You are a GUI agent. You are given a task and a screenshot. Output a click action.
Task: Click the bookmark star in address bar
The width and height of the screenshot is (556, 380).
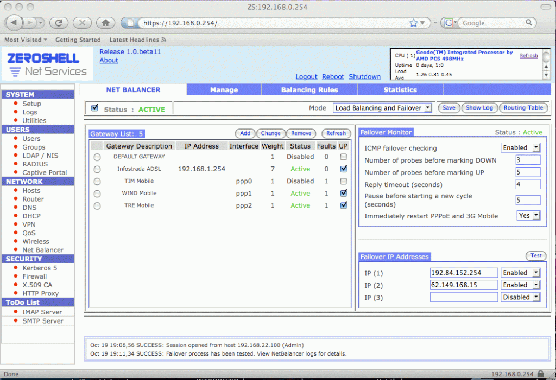(x=414, y=23)
